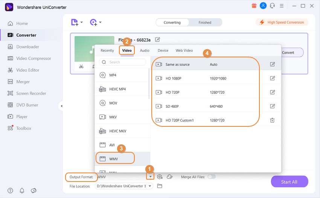Open the File Location dropdown

(150, 186)
